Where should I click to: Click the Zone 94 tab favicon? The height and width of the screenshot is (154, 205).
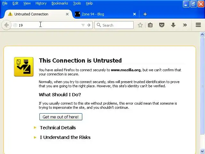point(78,14)
